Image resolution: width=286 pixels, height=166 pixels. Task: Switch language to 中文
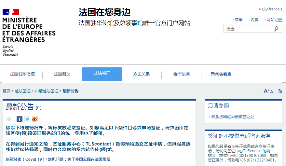tap(263, 9)
